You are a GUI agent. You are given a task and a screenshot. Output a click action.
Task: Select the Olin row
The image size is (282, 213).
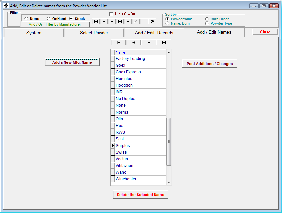[140, 119]
